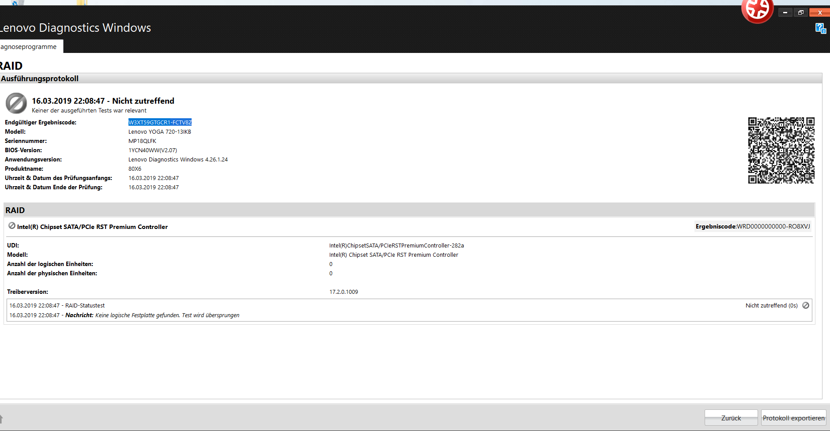Click the 'Anzahl der logischen Einheiten:' label
Viewport: 830px width, 431px height.
tap(50, 264)
